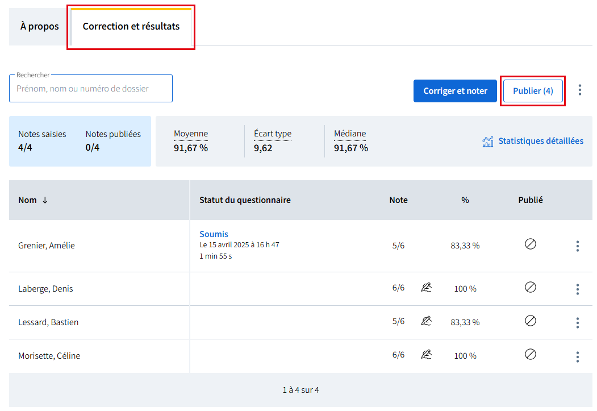Click the Publier (4) button

532,91
